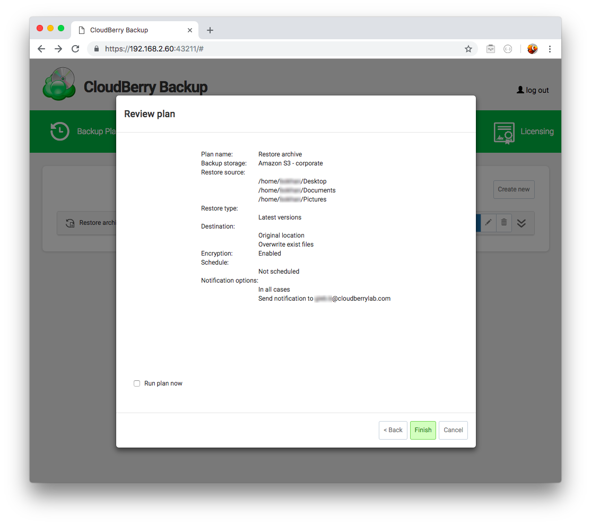Click the 'Restore archive' plan name value

280,154
